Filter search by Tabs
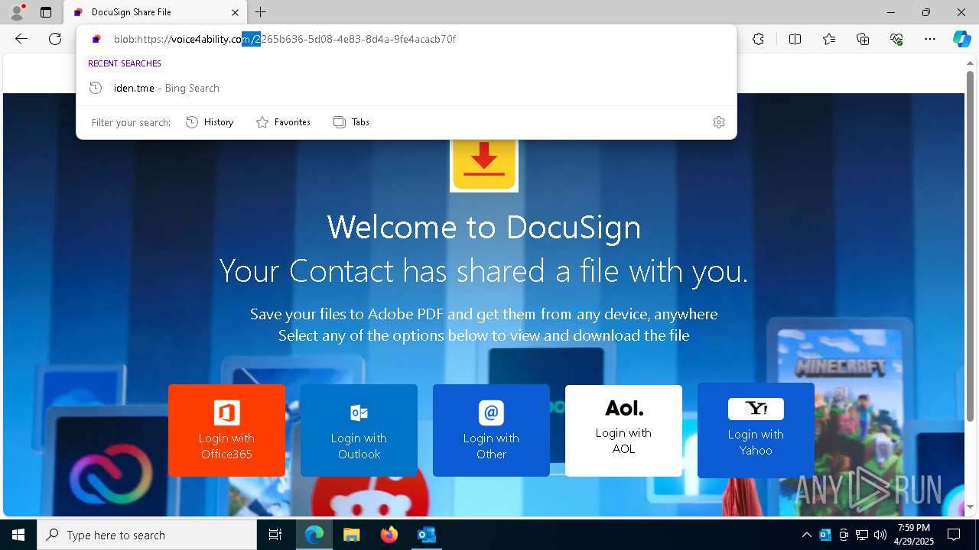 [x=351, y=122]
